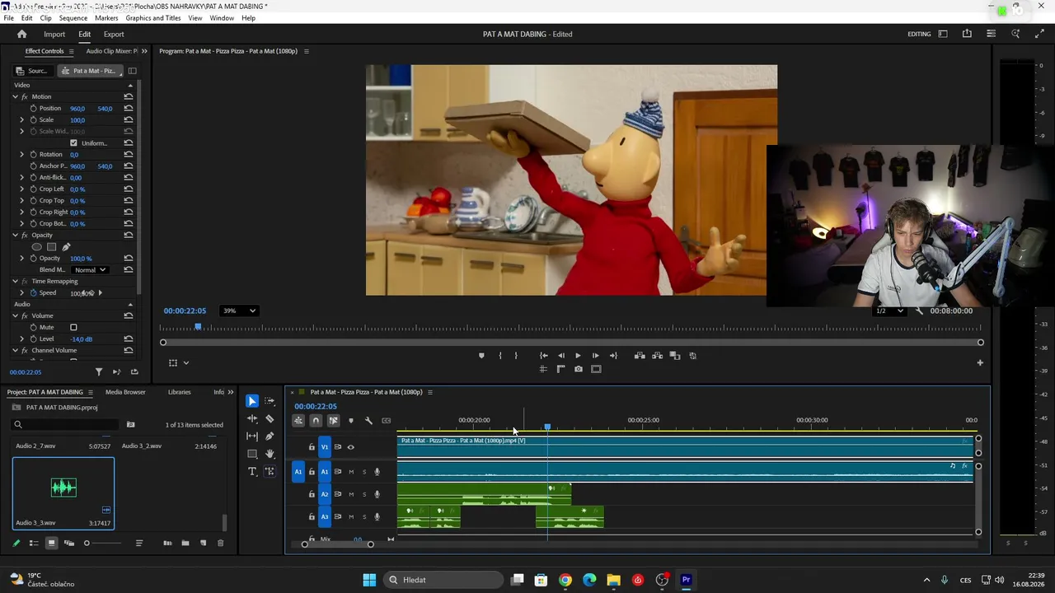Play the sequence in Program monitor
Image resolution: width=1055 pixels, height=593 pixels.
[x=578, y=356]
